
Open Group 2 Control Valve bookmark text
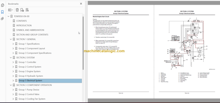(x=29, y=94)
